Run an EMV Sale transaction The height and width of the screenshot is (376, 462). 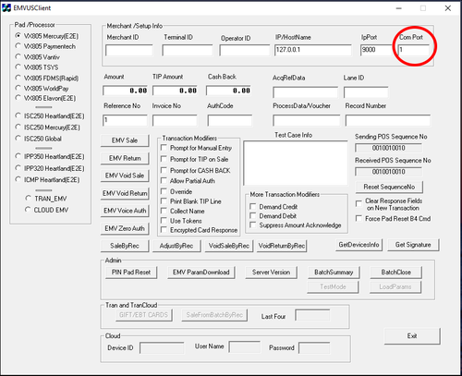click(125, 140)
